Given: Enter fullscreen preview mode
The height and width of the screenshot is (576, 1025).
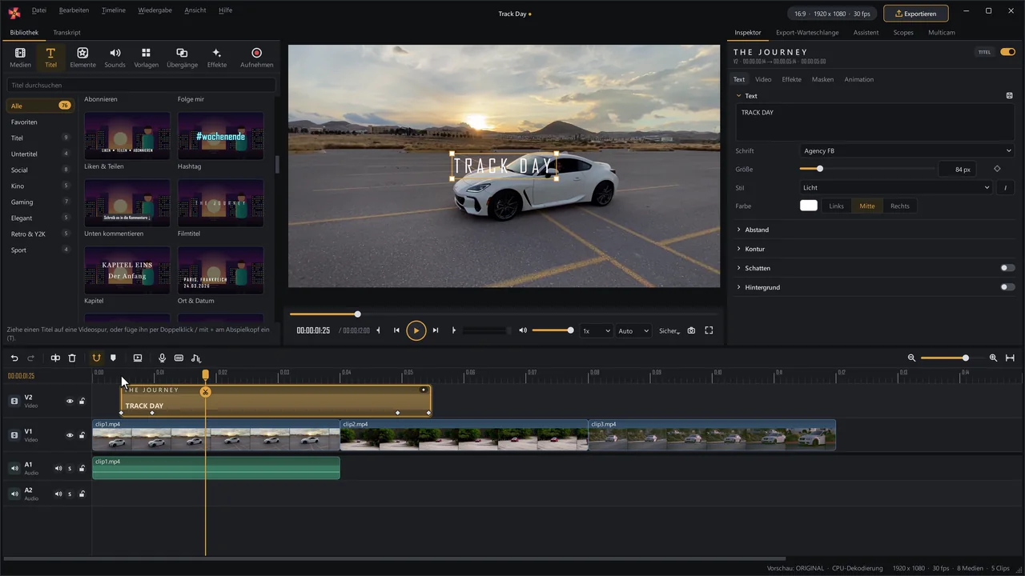Looking at the screenshot, I should click(x=709, y=330).
